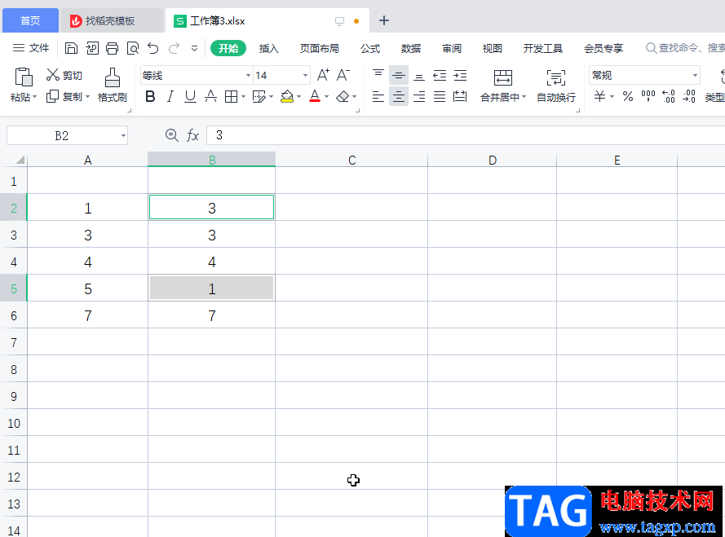Click the strikethrough-style A icon
This screenshot has height=537, width=725.
pyautogui.click(x=211, y=97)
